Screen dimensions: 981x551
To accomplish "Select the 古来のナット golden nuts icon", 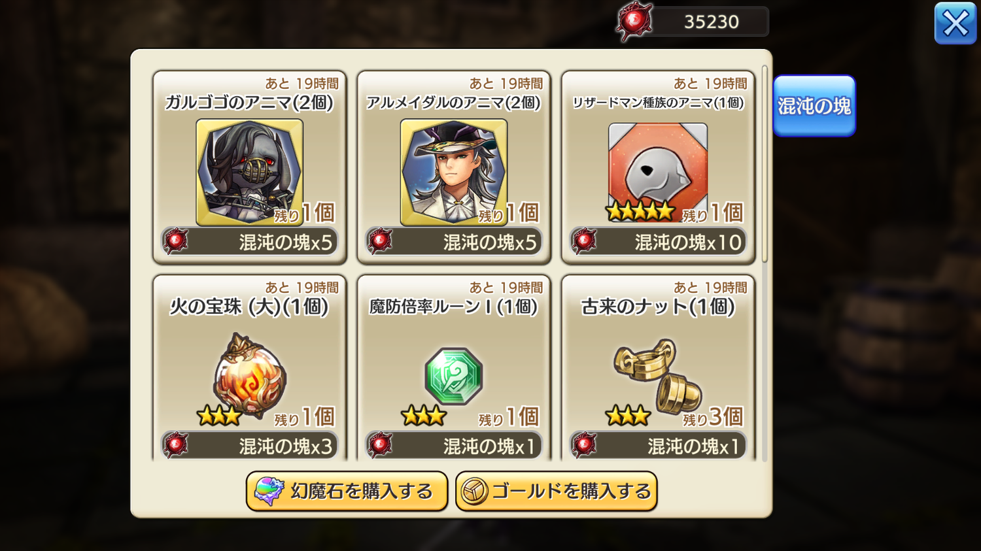I will [657, 376].
